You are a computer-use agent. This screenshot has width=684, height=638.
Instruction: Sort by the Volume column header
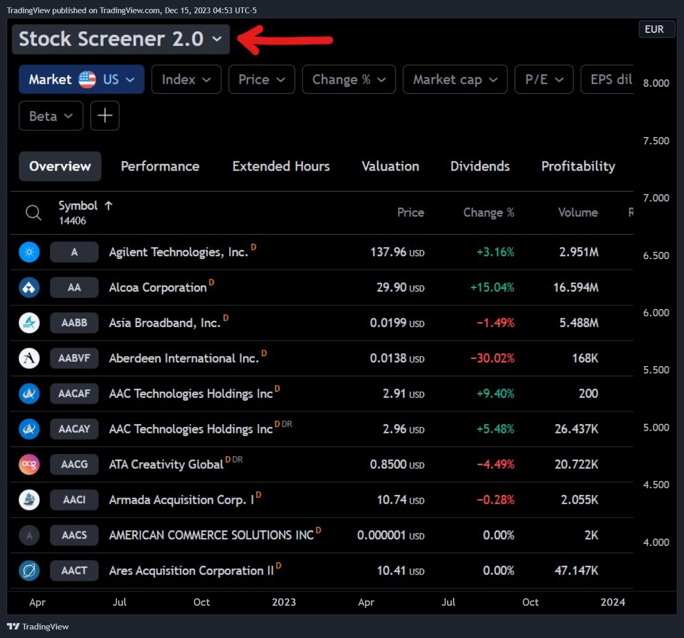pos(578,213)
